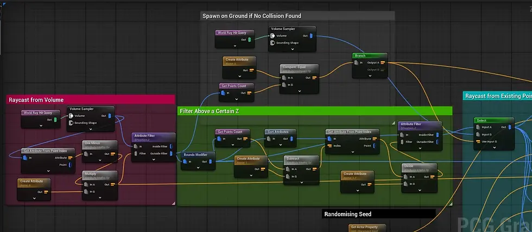Image resolution: width=532 pixels, height=232 pixels.
Task: Select the Branch node by its title
Action: pyautogui.click(x=360, y=56)
